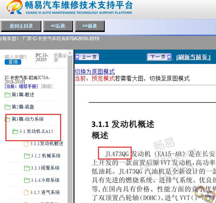Click folder icon beside 3.1.2 机械系统

pos(27,156)
